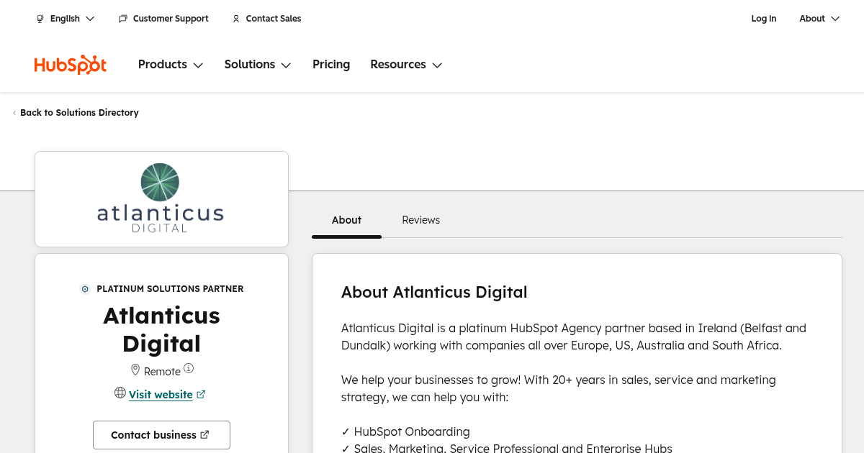Expand the Solutions menu

point(258,65)
